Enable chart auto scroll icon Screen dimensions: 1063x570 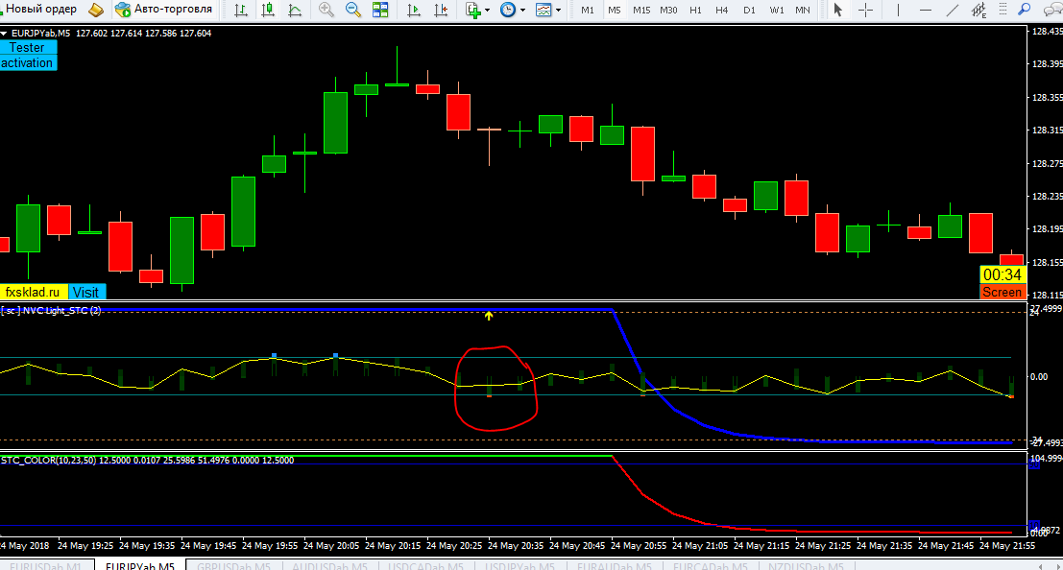(414, 10)
